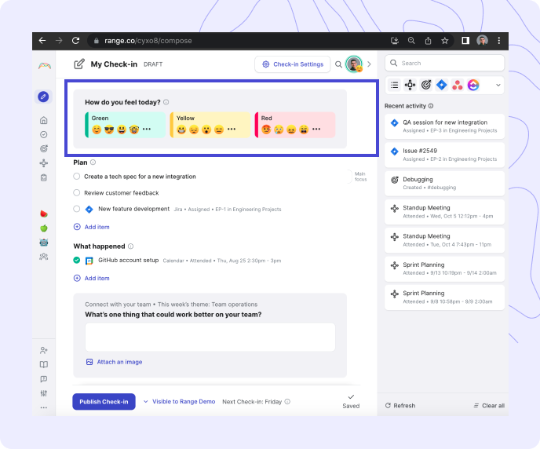Open the browser three-dot menu

498,41
